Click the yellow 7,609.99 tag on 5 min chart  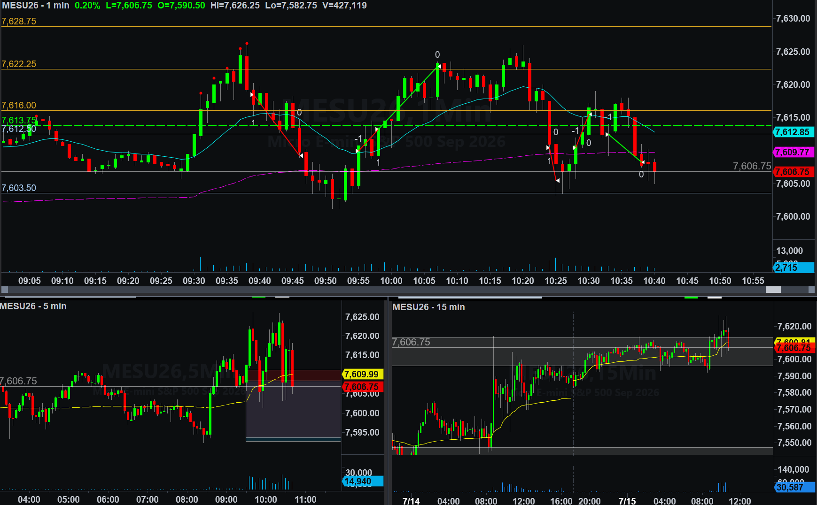[363, 374]
